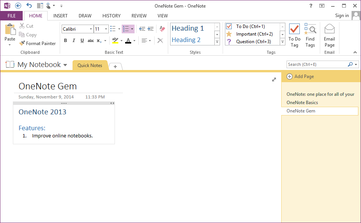
Task: Open paragraph alignment menu
Action: pyautogui.click(x=146, y=41)
